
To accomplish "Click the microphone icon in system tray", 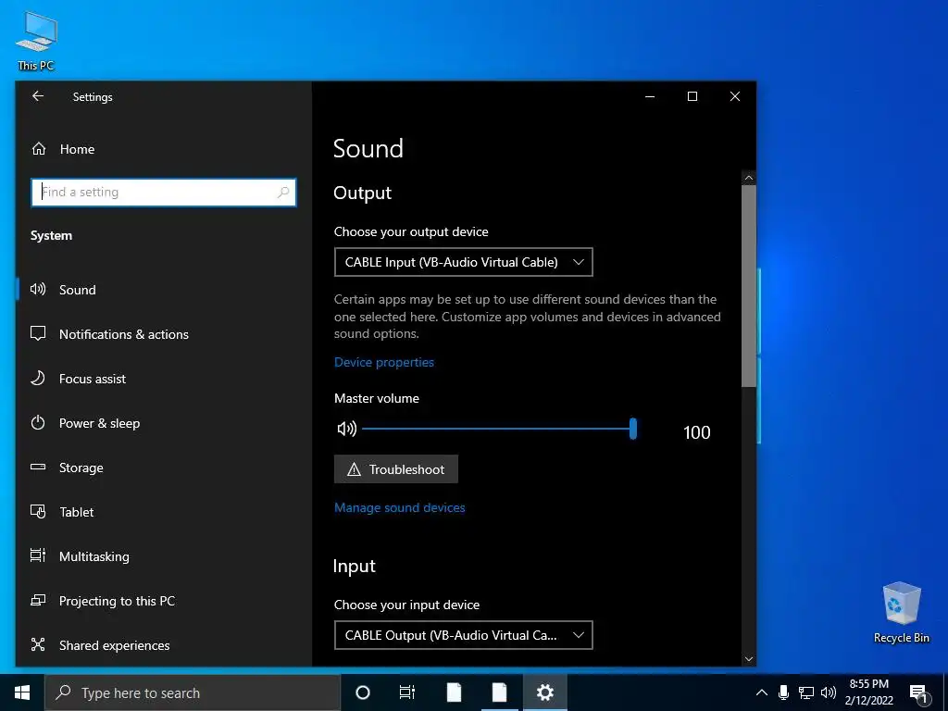I will [783, 692].
